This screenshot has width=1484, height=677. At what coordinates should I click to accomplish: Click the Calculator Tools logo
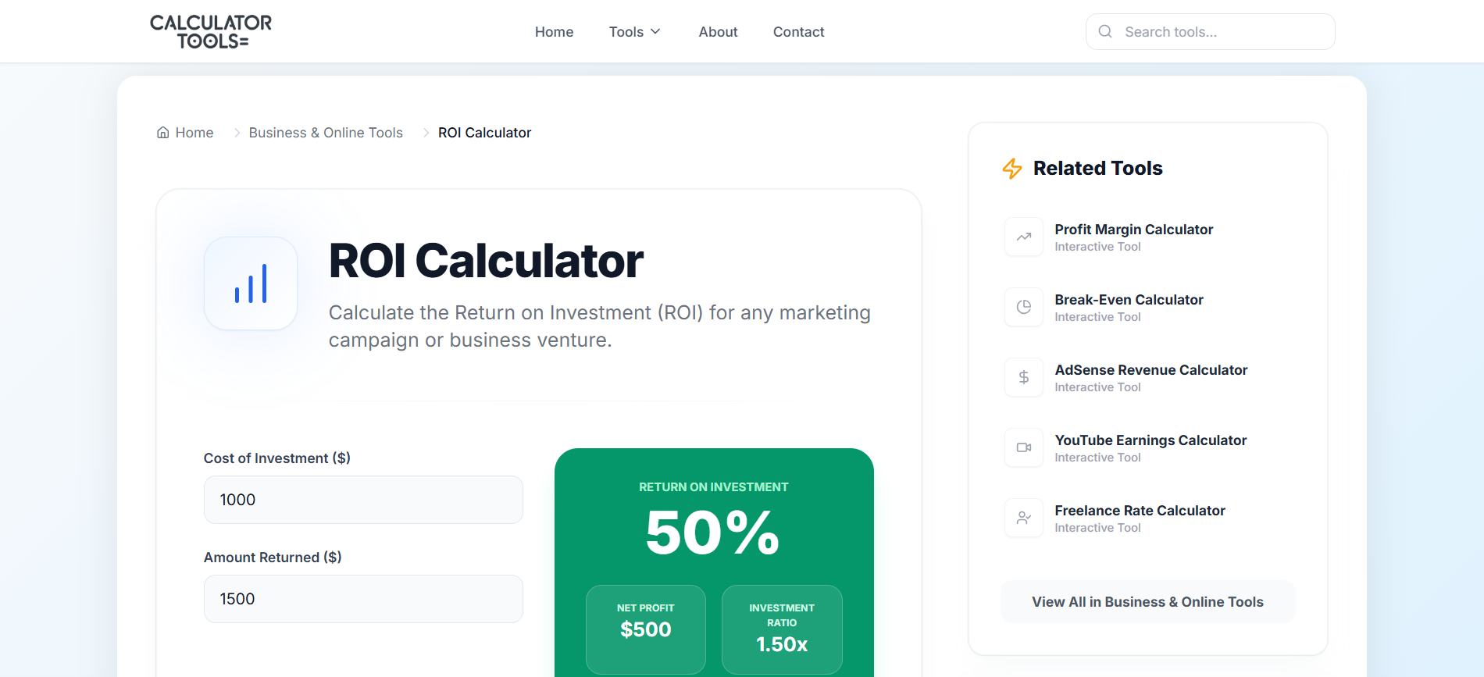210,30
